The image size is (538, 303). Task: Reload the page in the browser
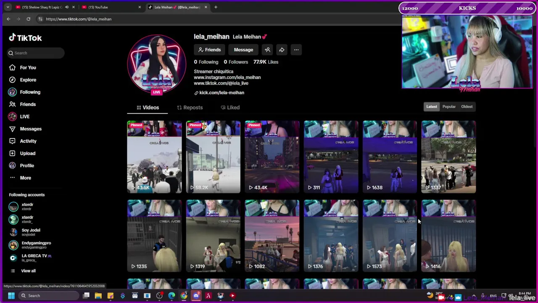[28, 19]
